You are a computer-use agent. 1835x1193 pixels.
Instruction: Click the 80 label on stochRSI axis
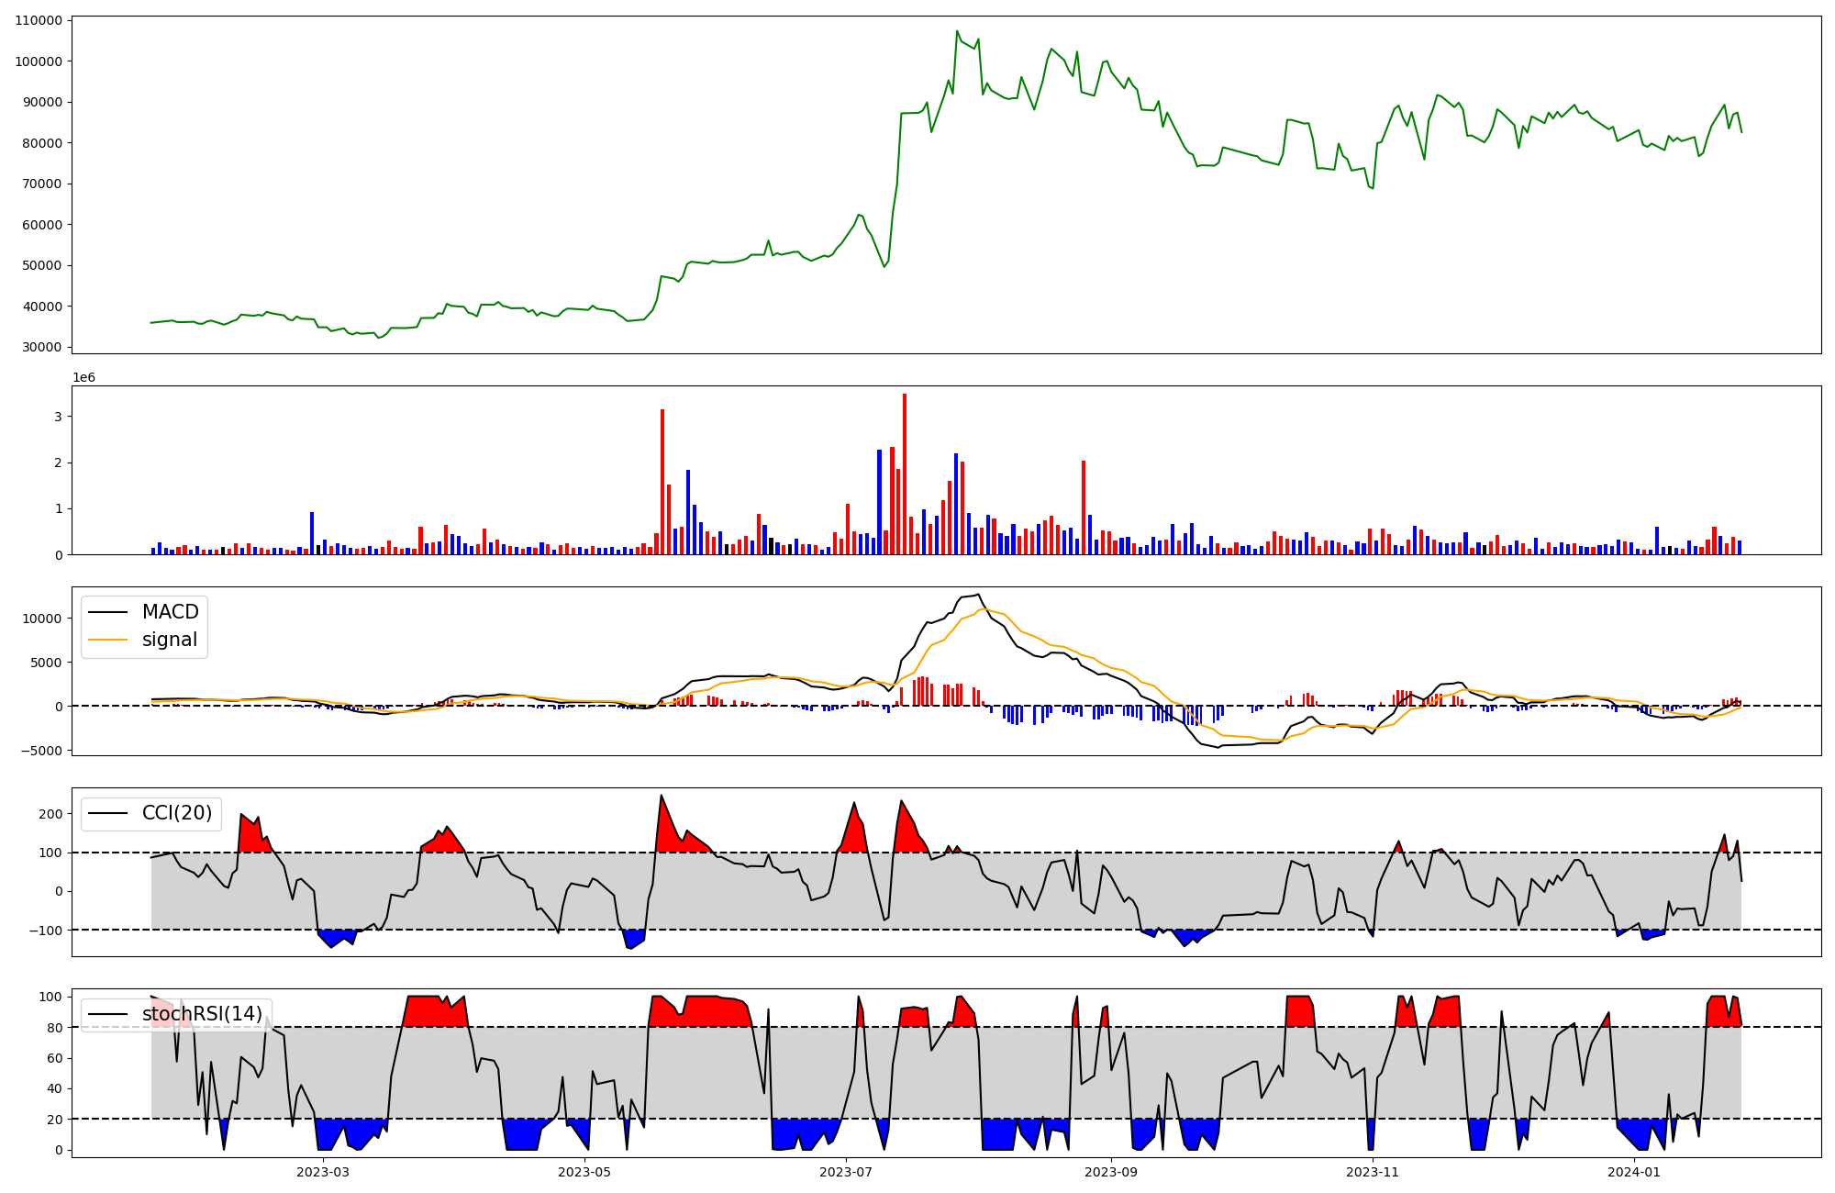pyautogui.click(x=56, y=1028)
